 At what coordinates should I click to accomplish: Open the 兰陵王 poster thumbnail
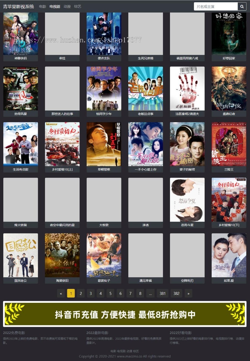pos(229,144)
